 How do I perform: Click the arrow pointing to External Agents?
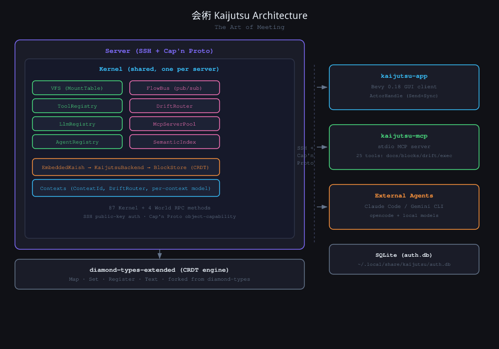322,207
